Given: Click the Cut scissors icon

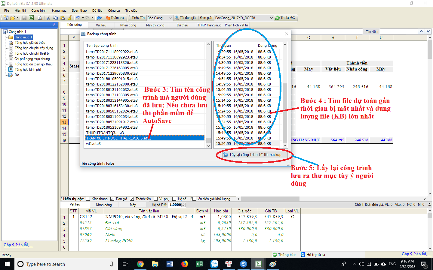Looking at the screenshot, I should coord(48,18).
